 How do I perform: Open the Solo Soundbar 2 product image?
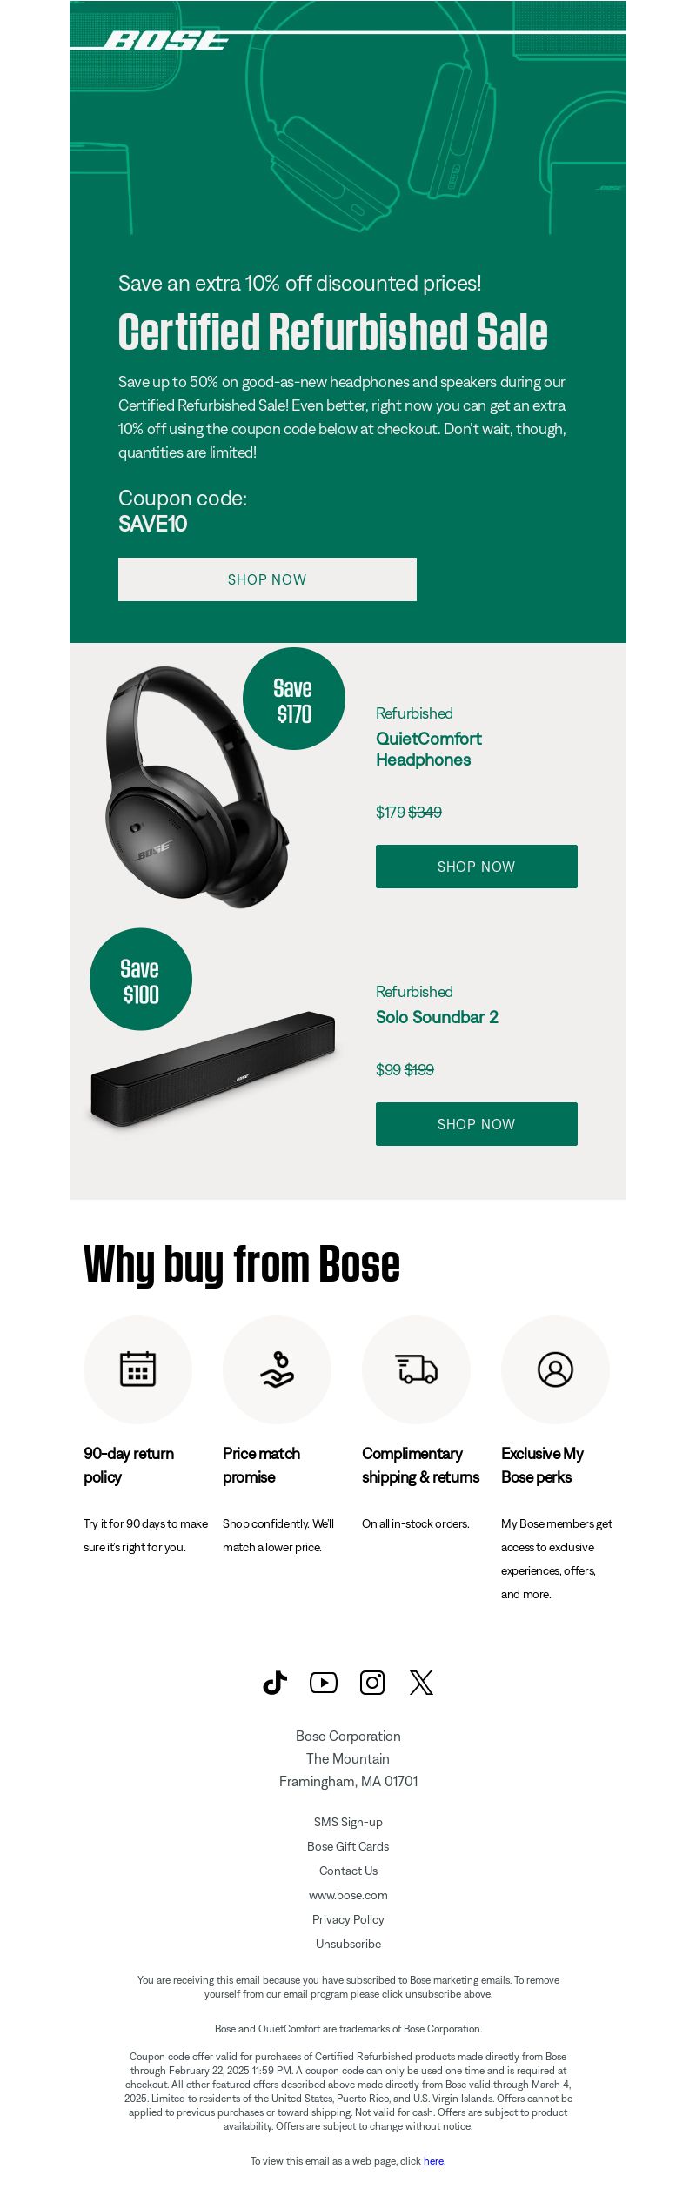[x=213, y=1068]
